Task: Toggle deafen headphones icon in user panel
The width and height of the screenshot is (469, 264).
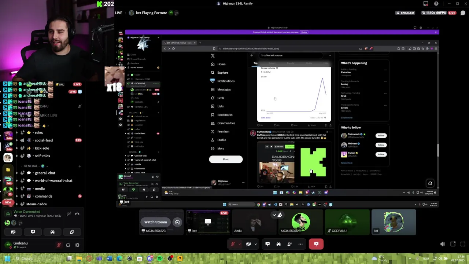Action: (68, 245)
